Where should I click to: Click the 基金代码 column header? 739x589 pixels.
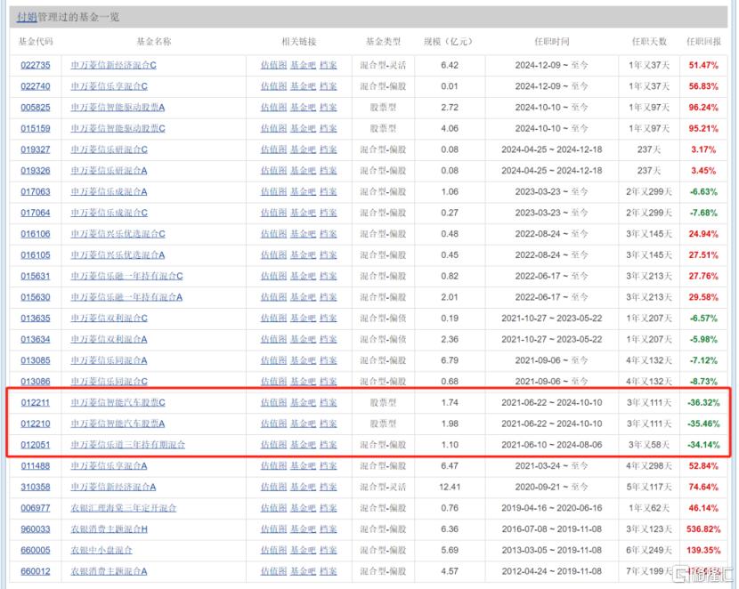36,42
